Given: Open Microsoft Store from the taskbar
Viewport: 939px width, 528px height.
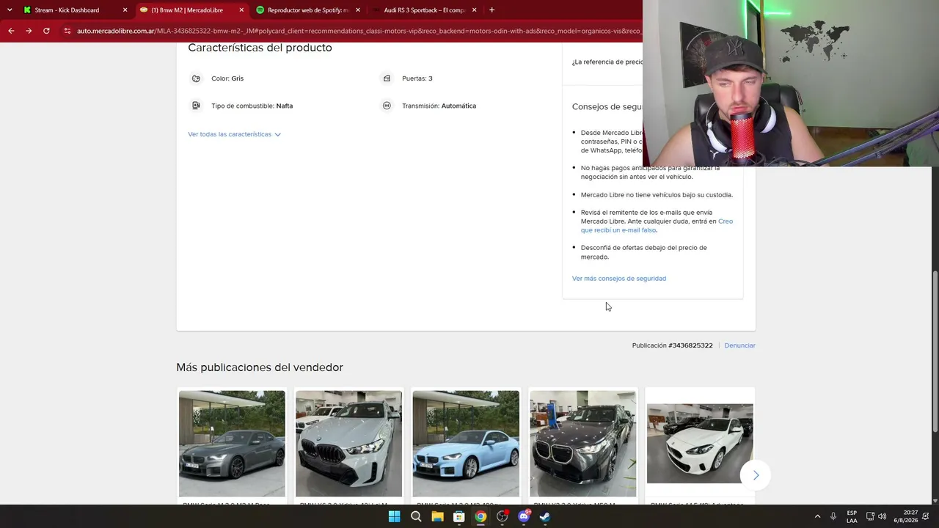Looking at the screenshot, I should click(x=458, y=516).
